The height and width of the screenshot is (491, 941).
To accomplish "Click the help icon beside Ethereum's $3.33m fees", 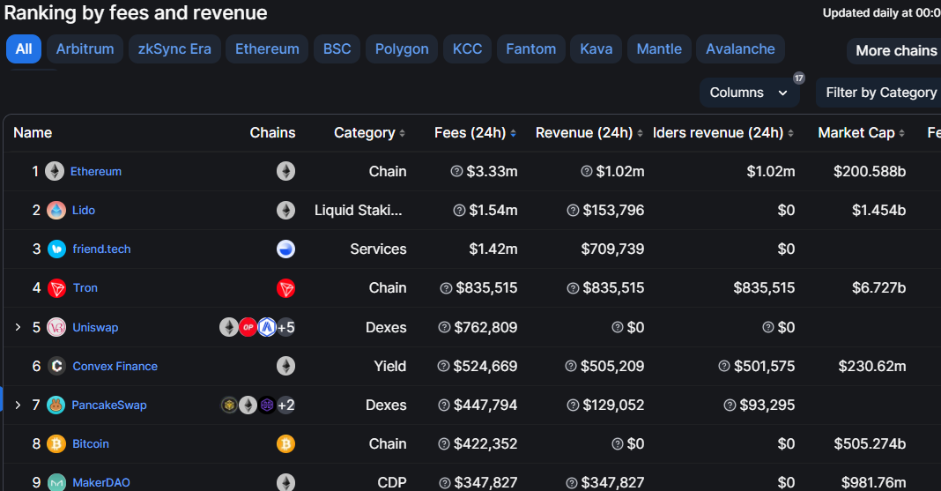I will click(456, 171).
